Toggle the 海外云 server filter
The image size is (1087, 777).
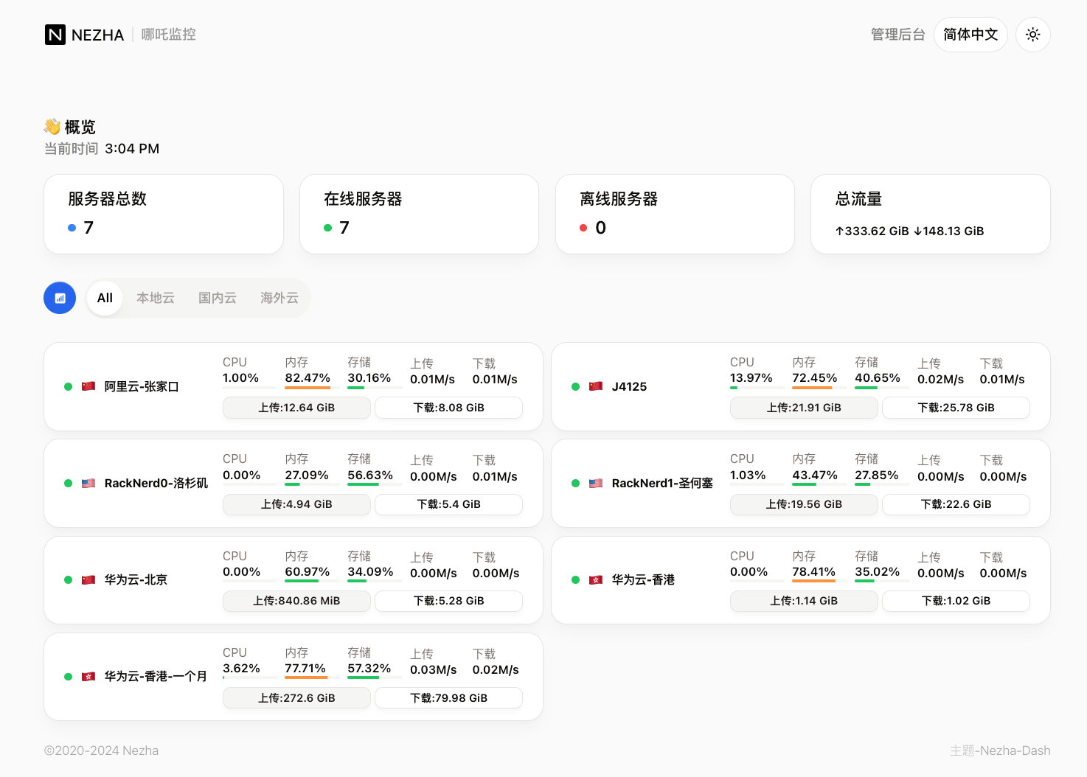coord(278,298)
